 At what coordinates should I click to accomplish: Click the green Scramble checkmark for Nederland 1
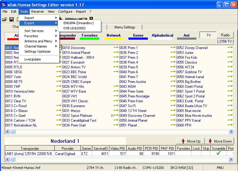click(219, 153)
